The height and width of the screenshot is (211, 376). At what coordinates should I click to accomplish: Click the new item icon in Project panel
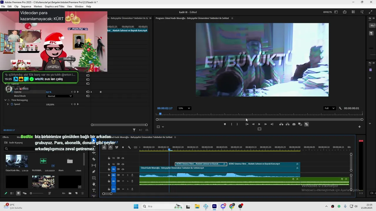coord(76,193)
